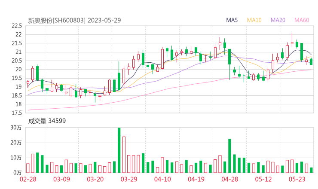
Task: Click the 04-10 date axis label
Action: pos(162,179)
